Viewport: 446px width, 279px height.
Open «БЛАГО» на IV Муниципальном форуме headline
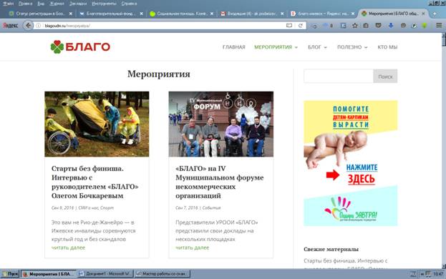220,182
